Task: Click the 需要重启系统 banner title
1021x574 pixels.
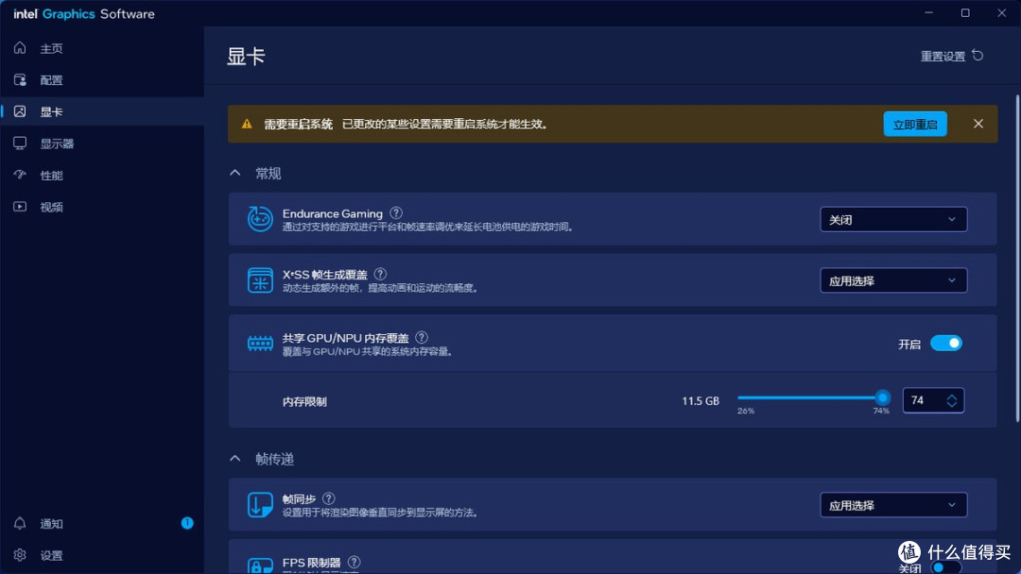Action: click(298, 124)
